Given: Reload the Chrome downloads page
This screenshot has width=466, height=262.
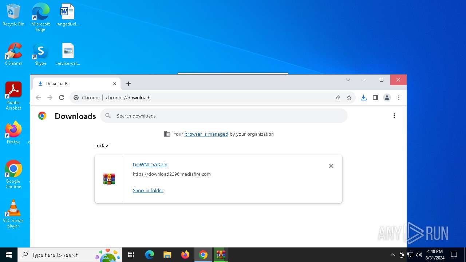Looking at the screenshot, I should pos(62,98).
